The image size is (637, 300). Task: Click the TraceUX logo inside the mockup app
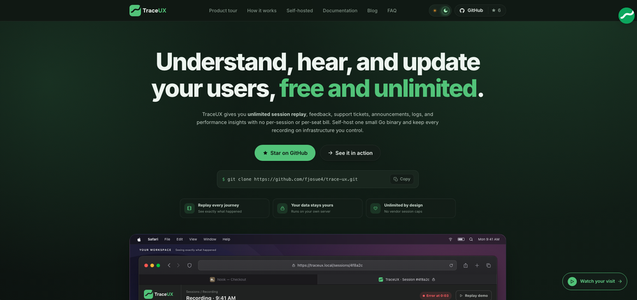tap(159, 294)
